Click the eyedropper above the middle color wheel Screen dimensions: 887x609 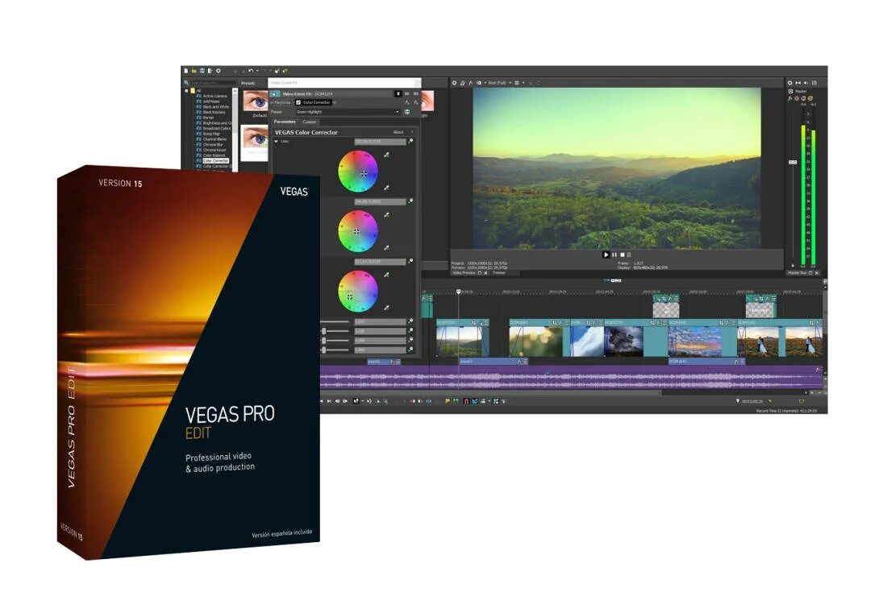tap(387, 214)
